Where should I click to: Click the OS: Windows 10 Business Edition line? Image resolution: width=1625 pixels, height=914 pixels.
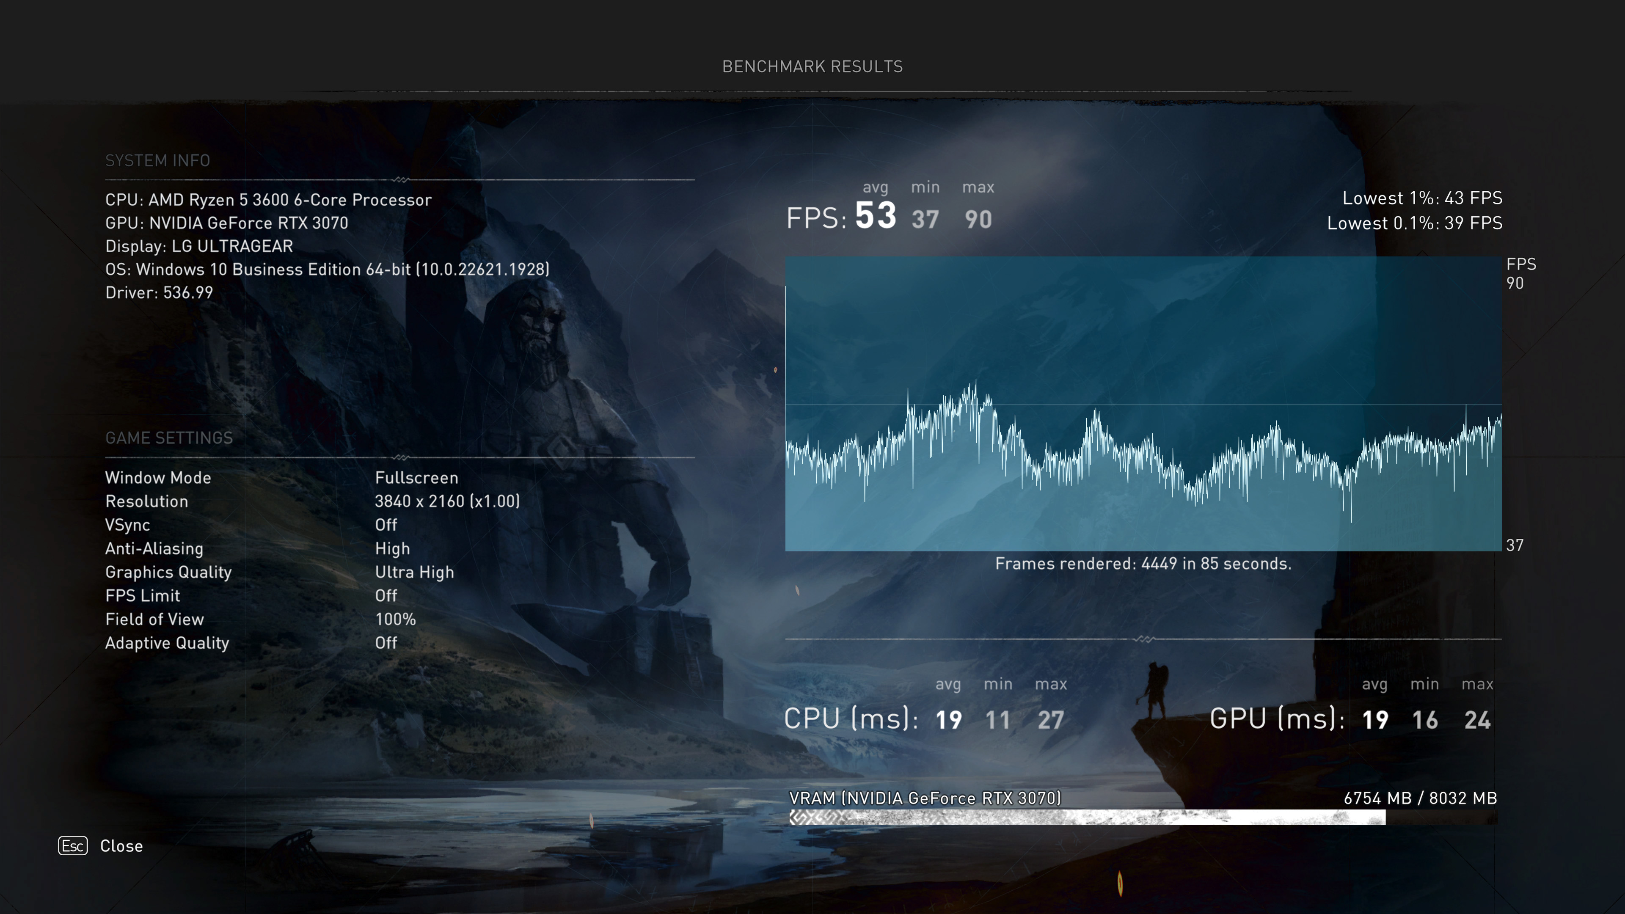point(328,270)
